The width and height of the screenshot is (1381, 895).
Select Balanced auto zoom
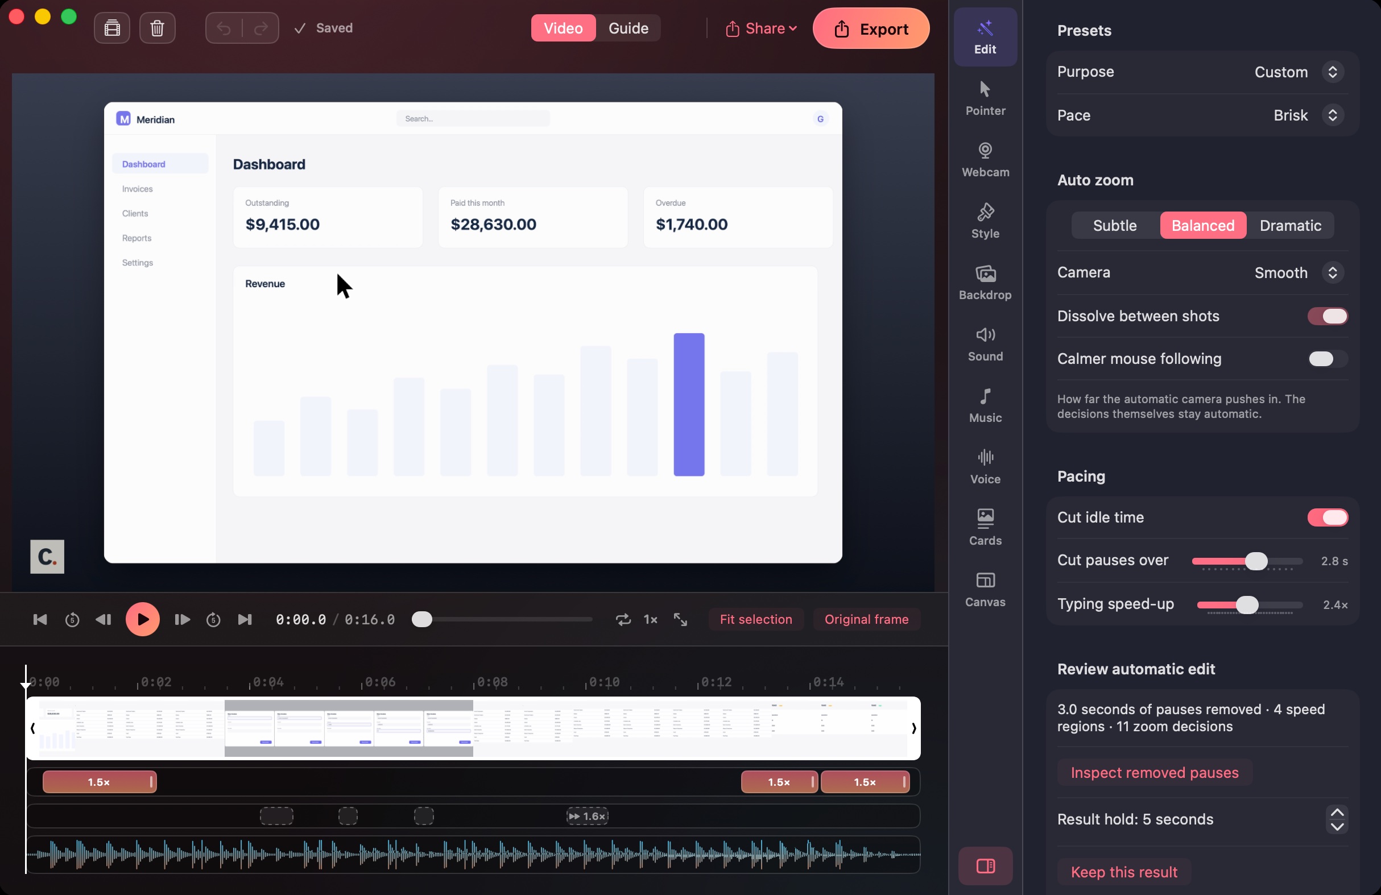[1203, 226]
